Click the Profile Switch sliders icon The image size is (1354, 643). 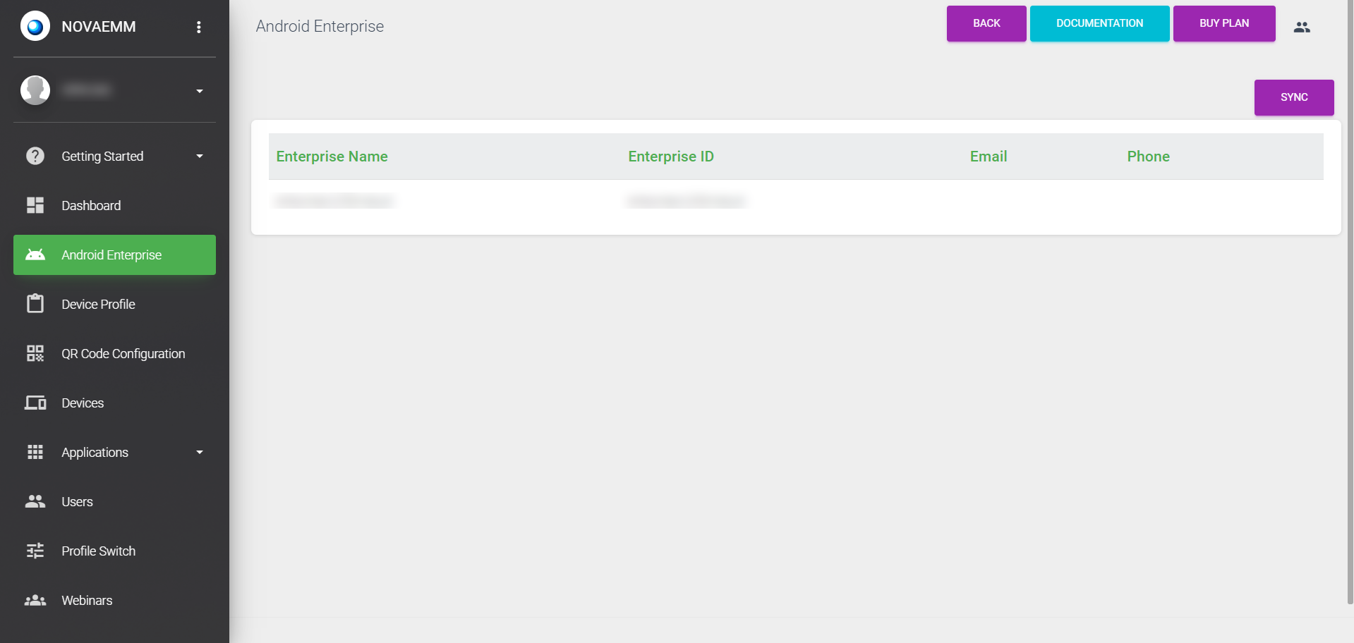(x=35, y=551)
